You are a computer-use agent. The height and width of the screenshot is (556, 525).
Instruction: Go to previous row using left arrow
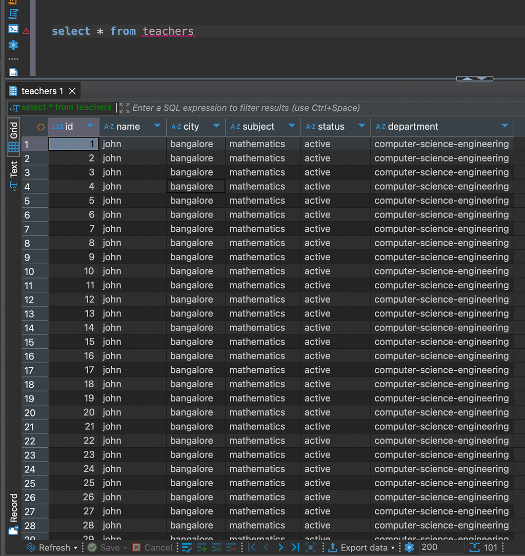[266, 547]
